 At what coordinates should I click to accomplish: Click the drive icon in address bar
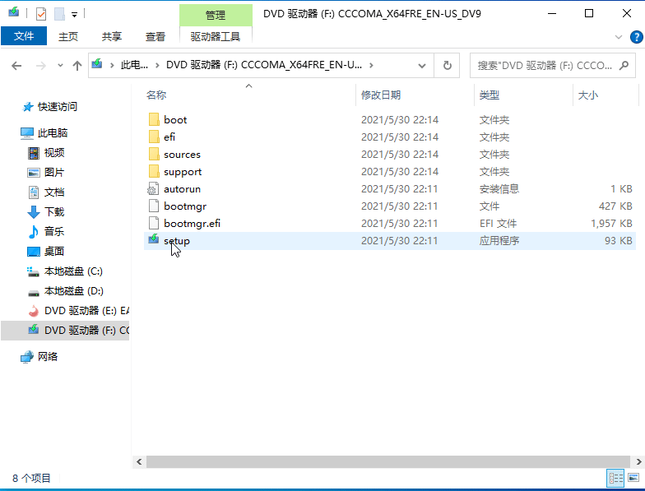[97, 64]
